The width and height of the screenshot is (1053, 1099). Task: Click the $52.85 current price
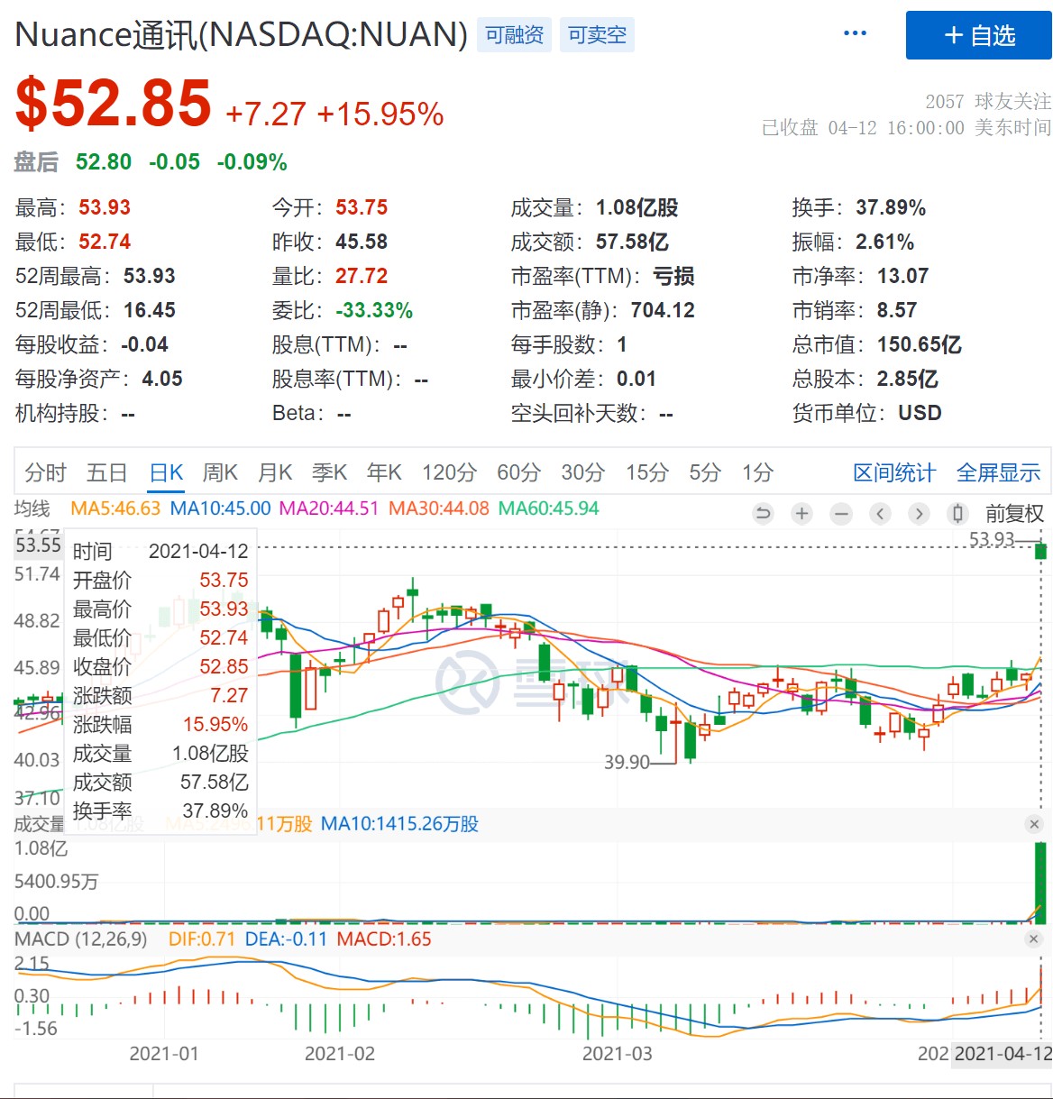pos(114,104)
